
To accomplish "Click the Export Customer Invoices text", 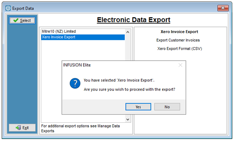I will [x=178, y=40].
